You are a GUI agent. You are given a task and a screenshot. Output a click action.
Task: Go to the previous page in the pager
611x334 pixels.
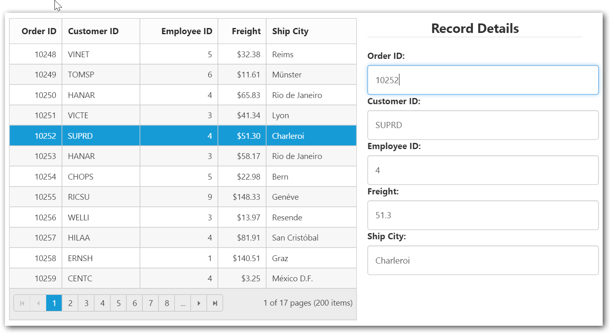[x=38, y=303]
